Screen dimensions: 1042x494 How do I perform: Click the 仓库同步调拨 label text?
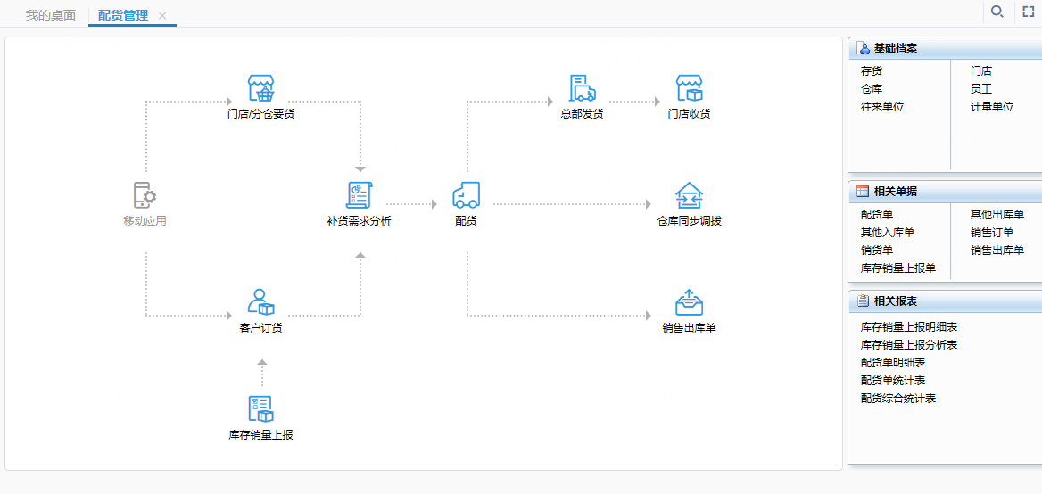[x=689, y=221]
